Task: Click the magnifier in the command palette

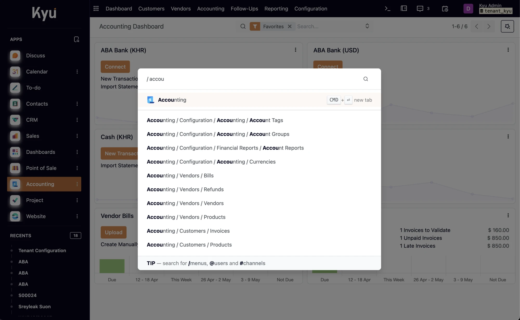Action: tap(366, 79)
